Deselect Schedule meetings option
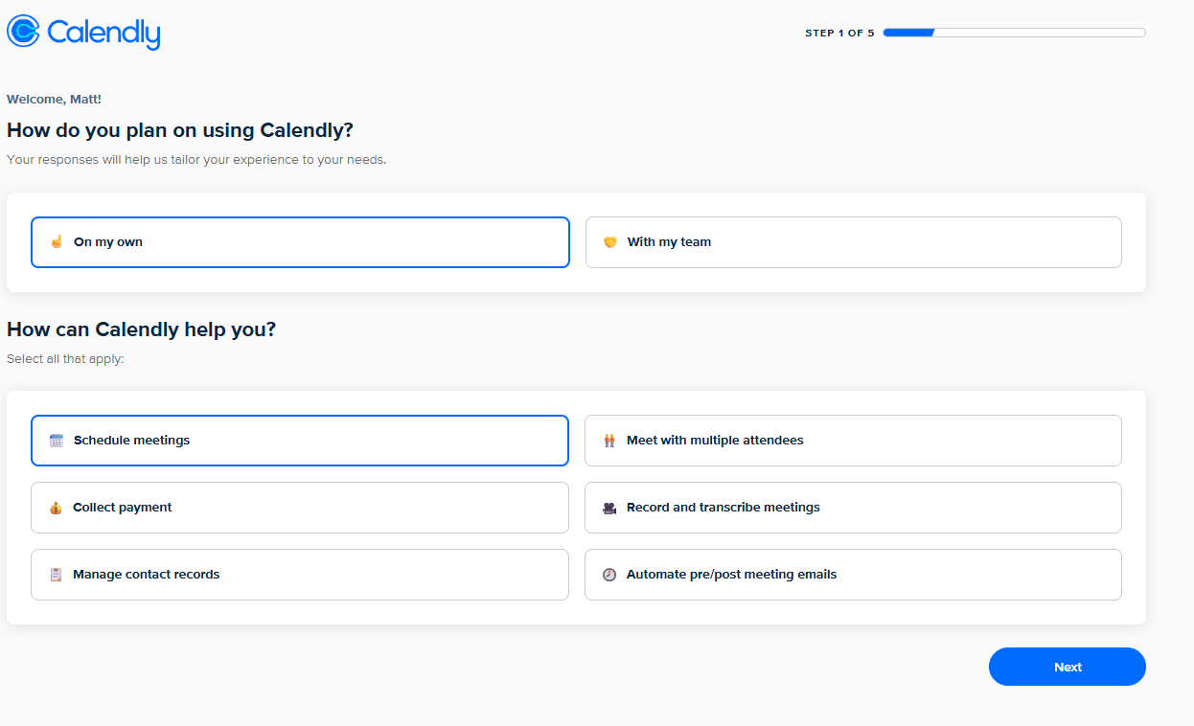This screenshot has width=1194, height=726. 300,441
